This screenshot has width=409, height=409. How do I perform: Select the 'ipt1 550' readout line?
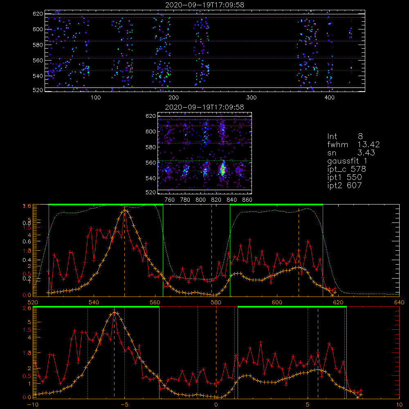(x=344, y=178)
